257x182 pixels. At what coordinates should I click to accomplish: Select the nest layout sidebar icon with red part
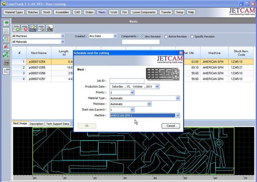click(x=6, y=47)
